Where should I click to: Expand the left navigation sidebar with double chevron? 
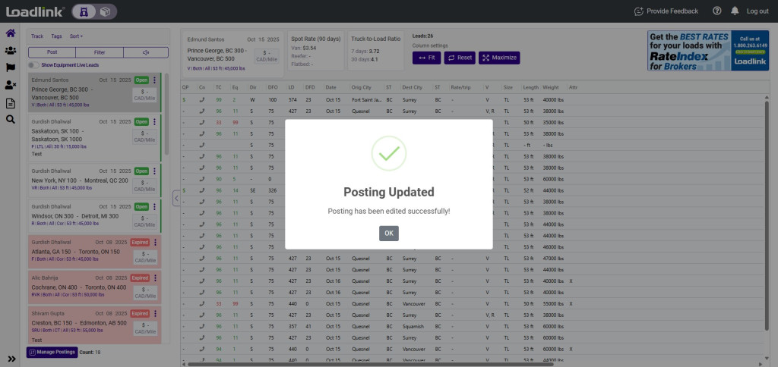point(11,359)
